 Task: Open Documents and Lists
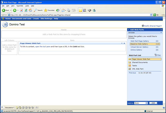pos(22,19)
